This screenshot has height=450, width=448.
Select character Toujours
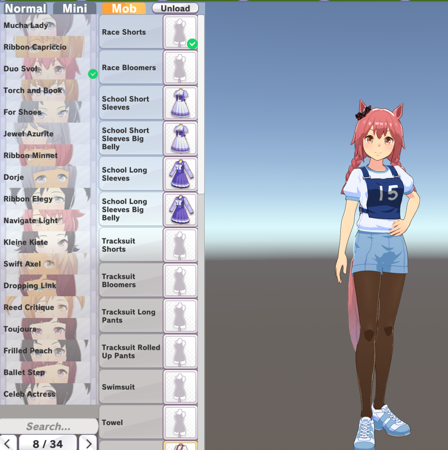click(49, 329)
